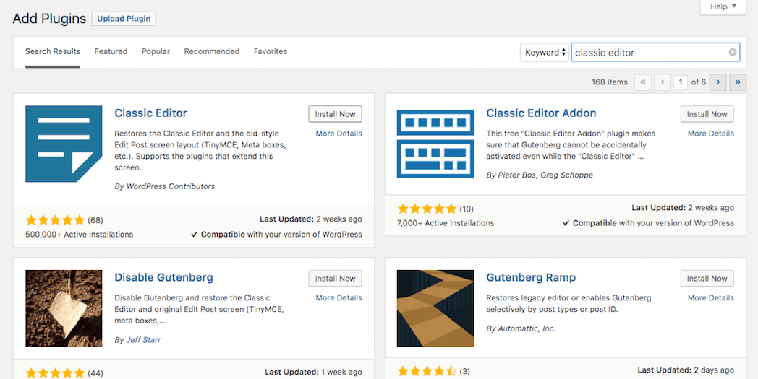The image size is (758, 379).
Task: Click the disabled first page arrow
Action: pyautogui.click(x=643, y=82)
